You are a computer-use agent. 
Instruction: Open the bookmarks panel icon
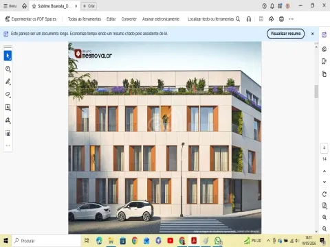324,61
